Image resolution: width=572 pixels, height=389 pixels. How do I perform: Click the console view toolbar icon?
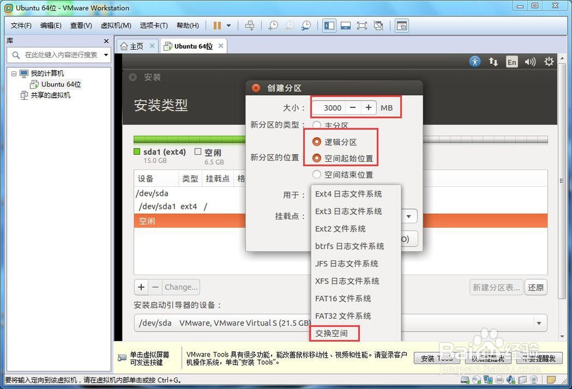[x=402, y=26]
